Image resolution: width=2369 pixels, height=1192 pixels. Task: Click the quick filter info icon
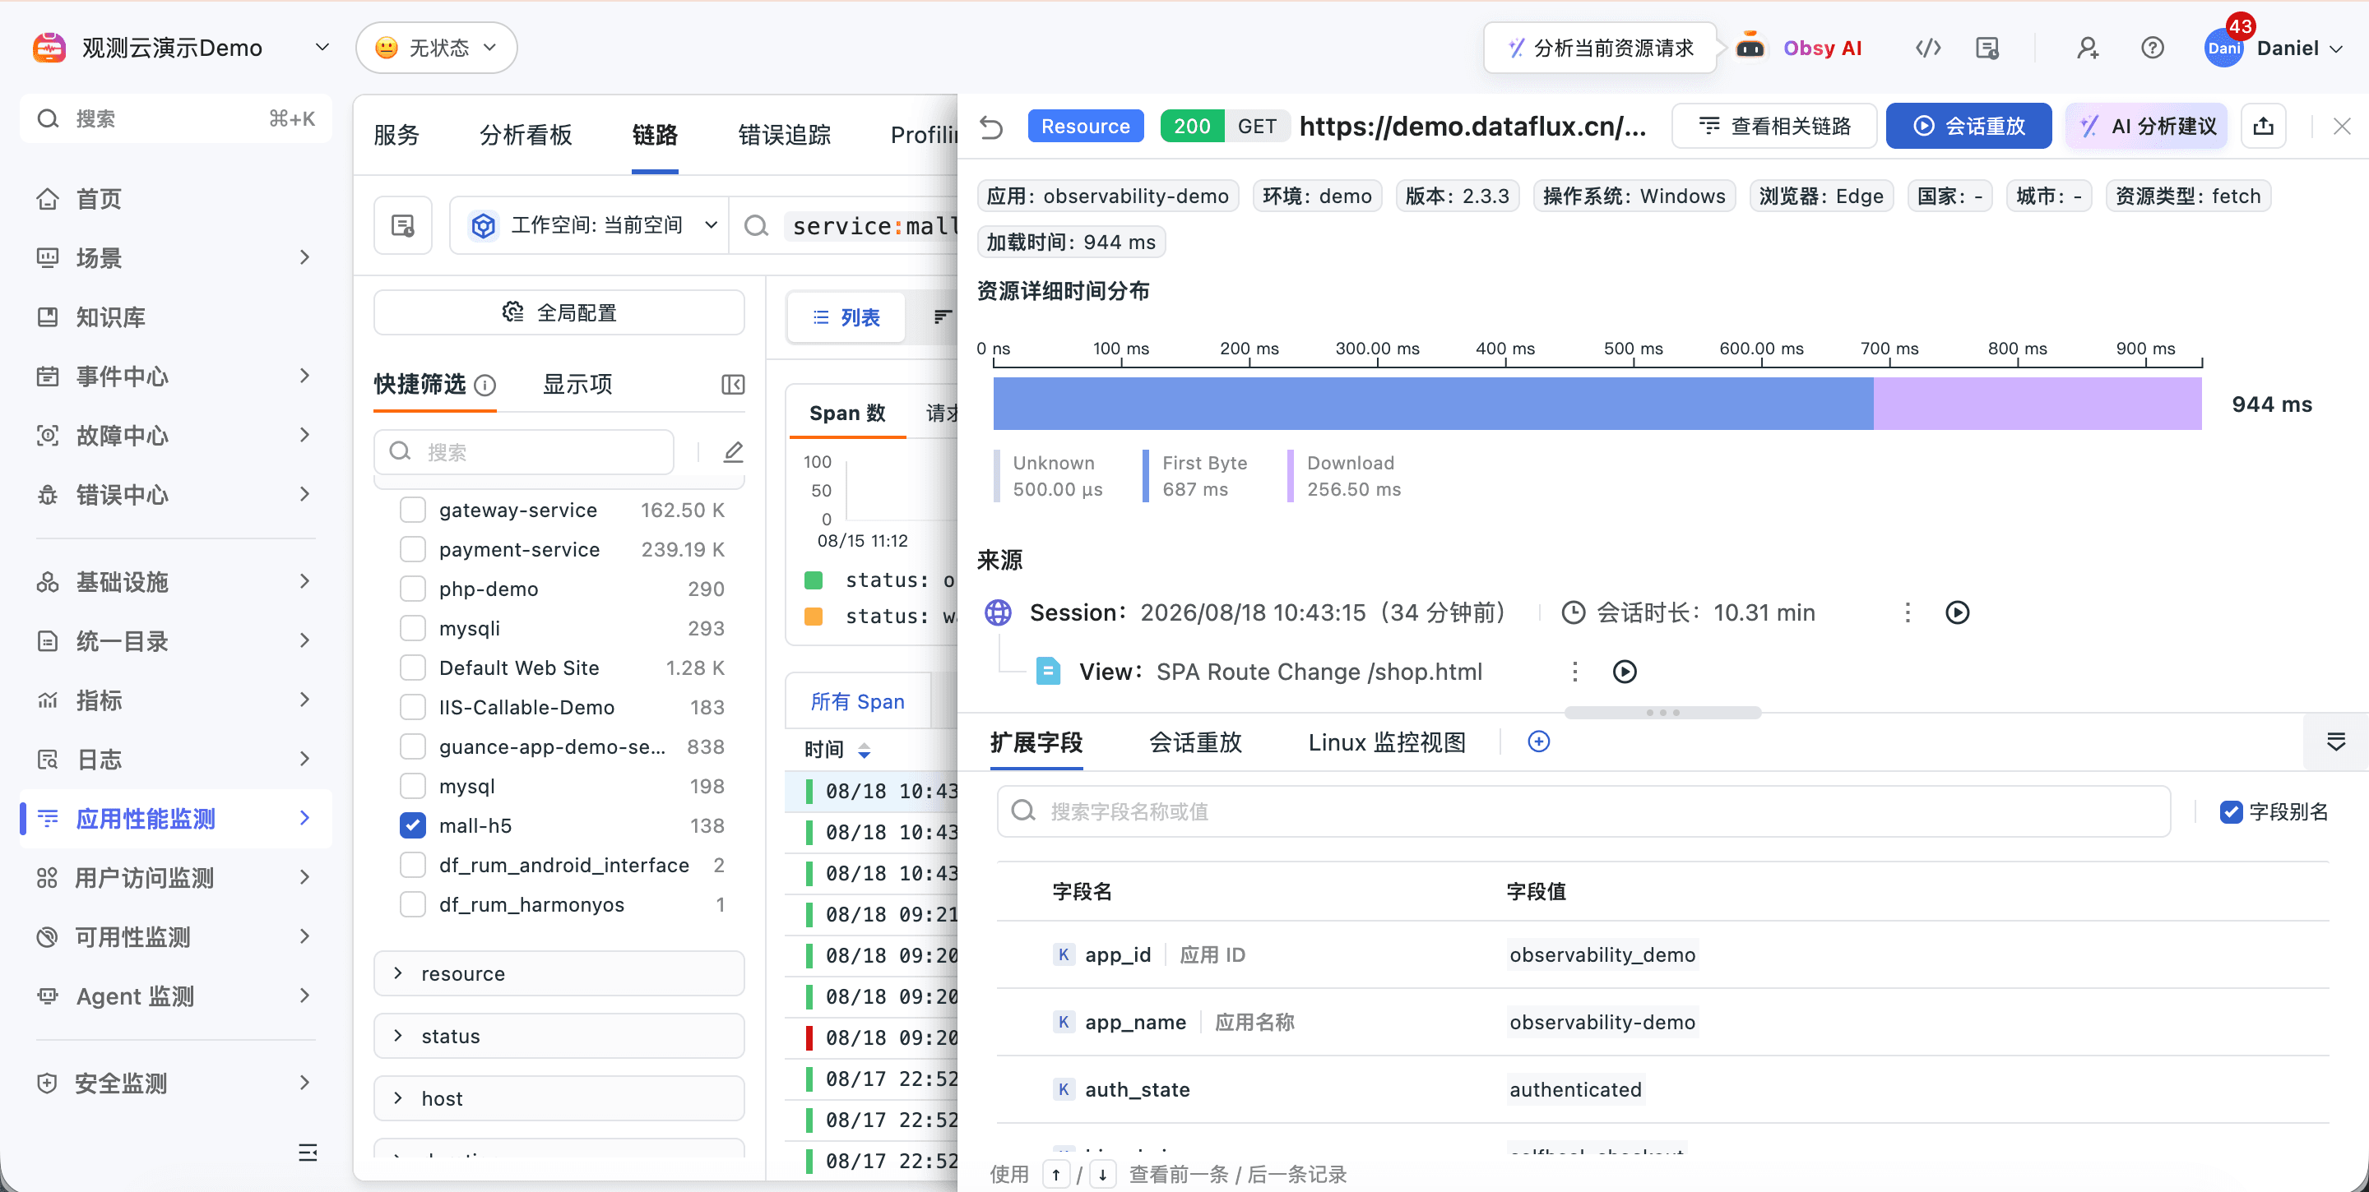point(484,385)
